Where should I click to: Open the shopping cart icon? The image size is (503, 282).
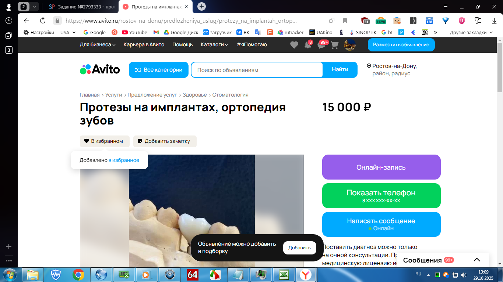click(335, 45)
